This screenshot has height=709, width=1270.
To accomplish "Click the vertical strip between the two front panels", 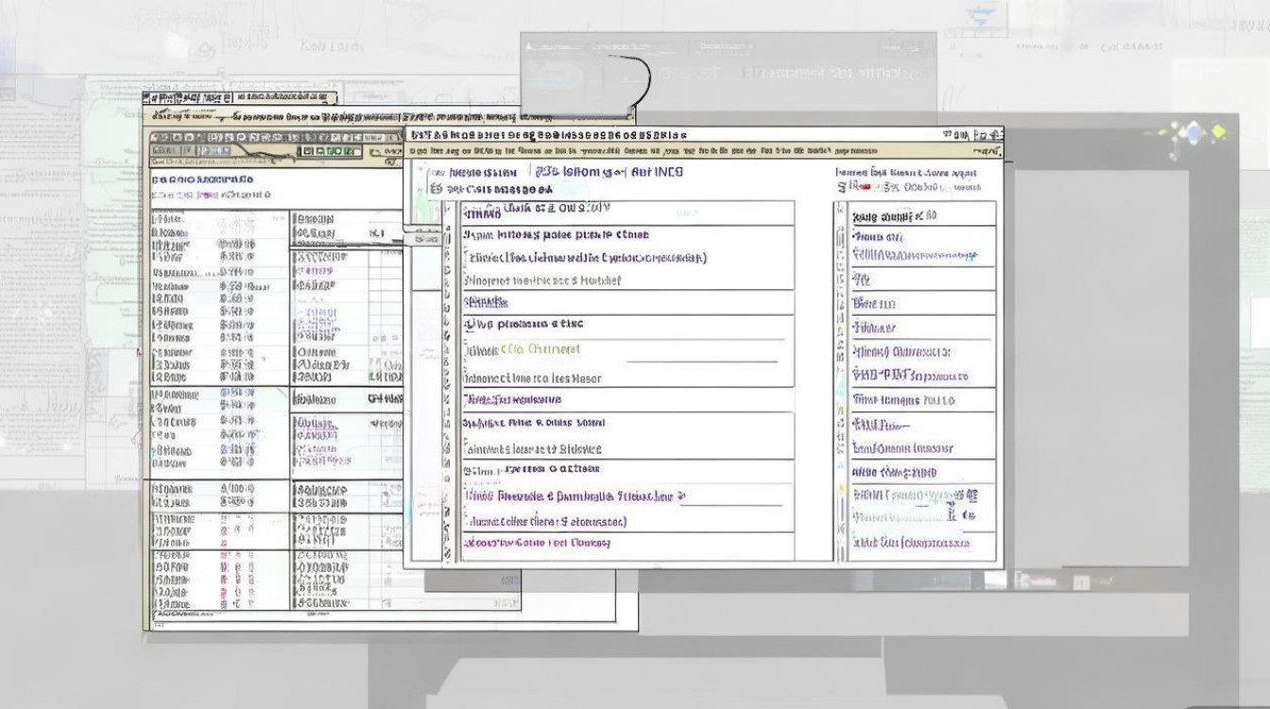I will pos(838,378).
